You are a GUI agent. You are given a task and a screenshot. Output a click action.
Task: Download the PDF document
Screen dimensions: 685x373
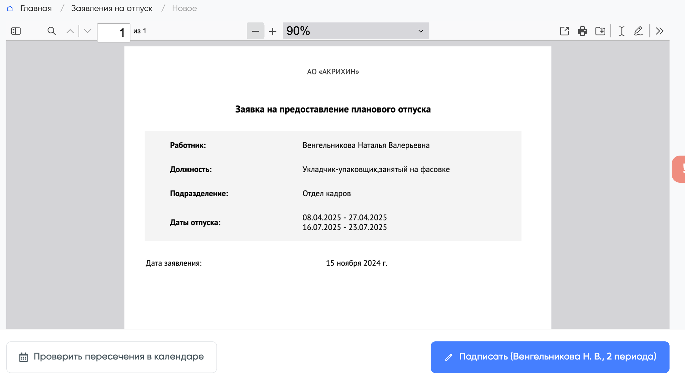[600, 31]
